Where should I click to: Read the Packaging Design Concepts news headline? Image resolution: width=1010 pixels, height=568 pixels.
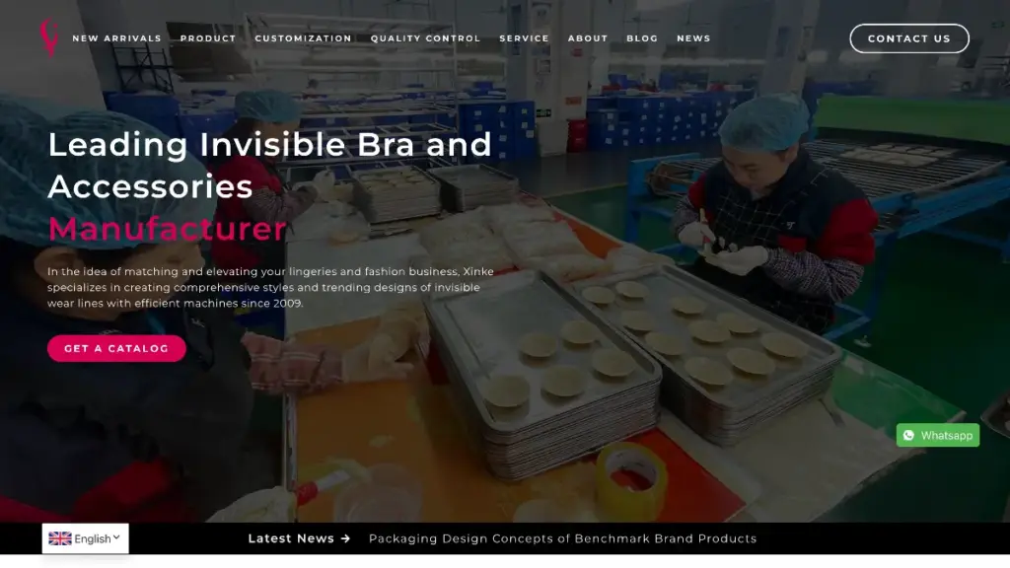pos(562,538)
